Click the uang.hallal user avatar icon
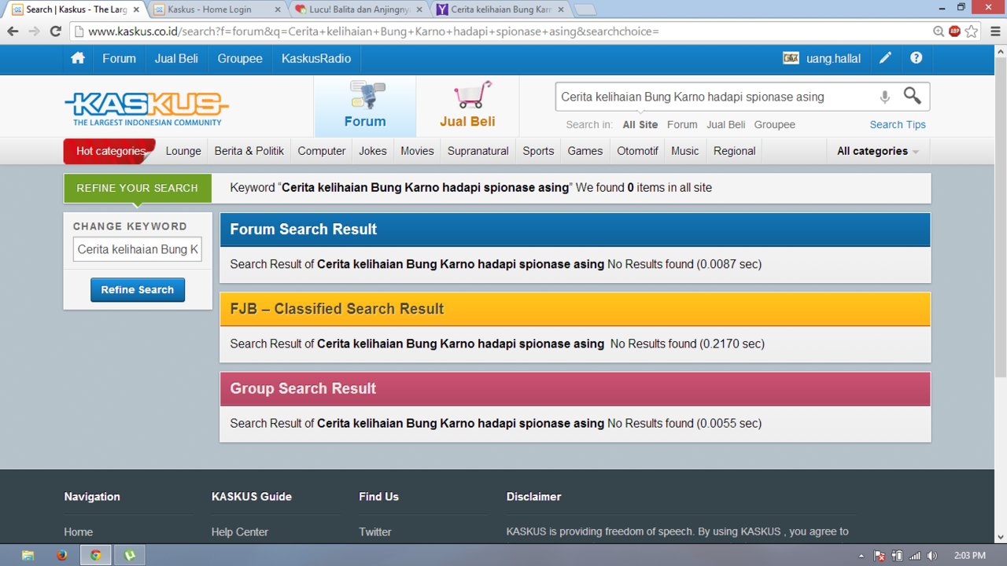The image size is (1007, 566). (791, 58)
